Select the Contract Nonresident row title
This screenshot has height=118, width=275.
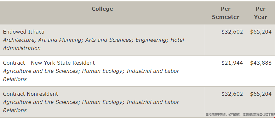[30, 94]
